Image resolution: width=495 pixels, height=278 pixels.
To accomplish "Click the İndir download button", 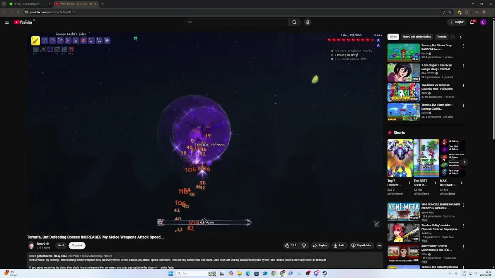I will pyautogui.click(x=339, y=245).
